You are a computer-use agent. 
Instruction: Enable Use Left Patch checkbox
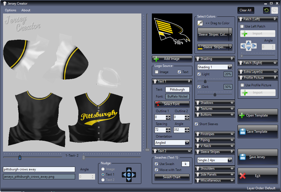242,26
